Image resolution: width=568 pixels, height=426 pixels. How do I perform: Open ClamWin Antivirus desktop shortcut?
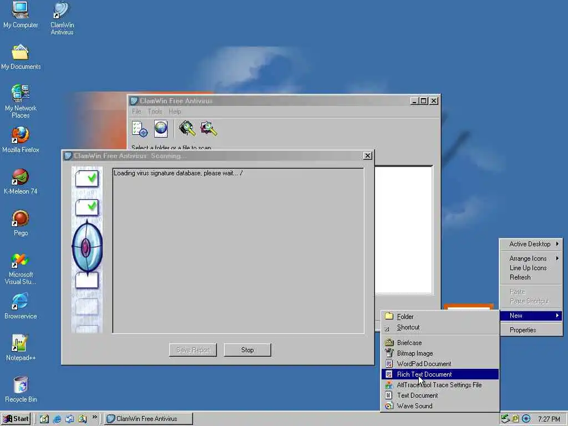pyautogui.click(x=62, y=18)
